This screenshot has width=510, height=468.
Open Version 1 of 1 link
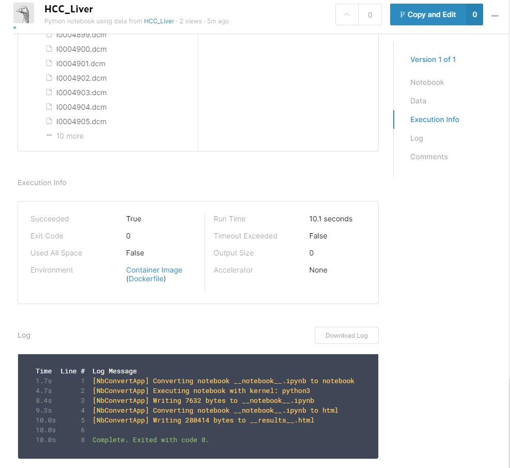click(x=433, y=59)
